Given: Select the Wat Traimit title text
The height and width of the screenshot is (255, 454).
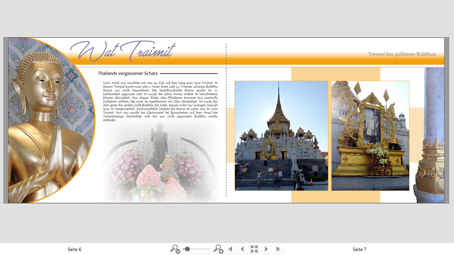Looking at the screenshot, I should [123, 50].
